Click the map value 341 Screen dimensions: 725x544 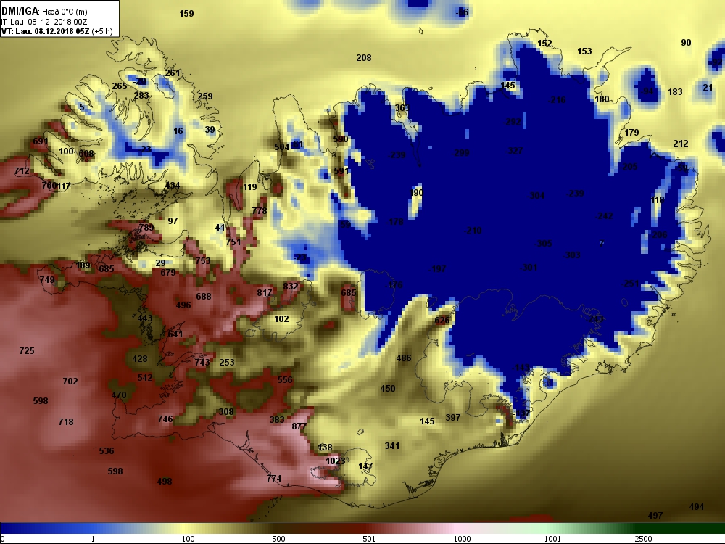(x=392, y=446)
